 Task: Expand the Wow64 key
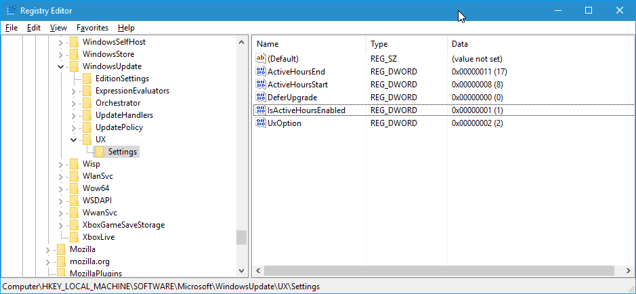(x=61, y=188)
